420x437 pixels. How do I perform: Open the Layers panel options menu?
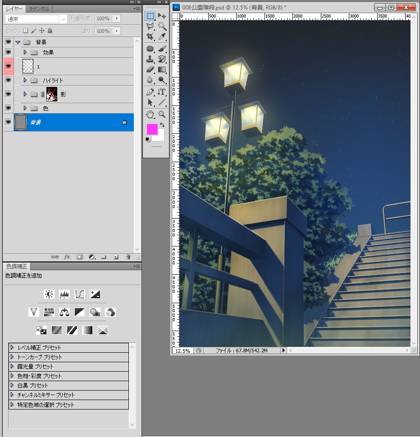(137, 9)
